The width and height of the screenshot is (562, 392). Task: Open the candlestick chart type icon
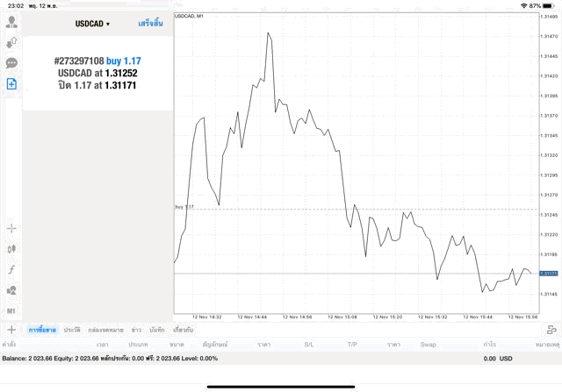point(11,249)
